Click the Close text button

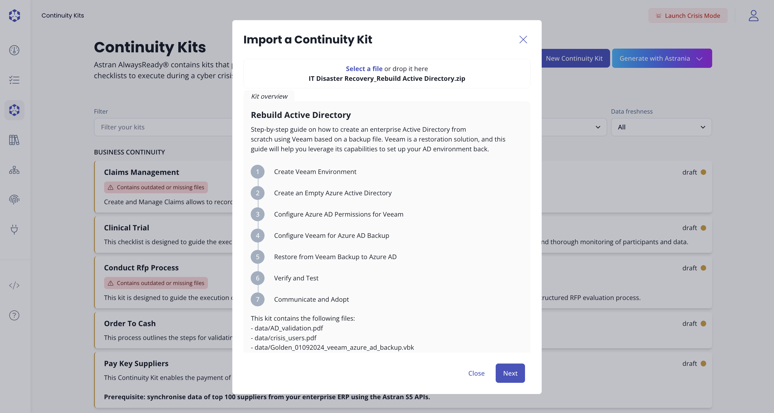click(476, 373)
